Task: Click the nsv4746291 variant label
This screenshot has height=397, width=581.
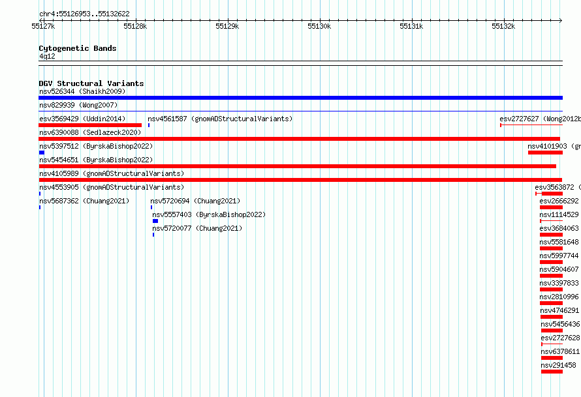Action: pos(559,310)
